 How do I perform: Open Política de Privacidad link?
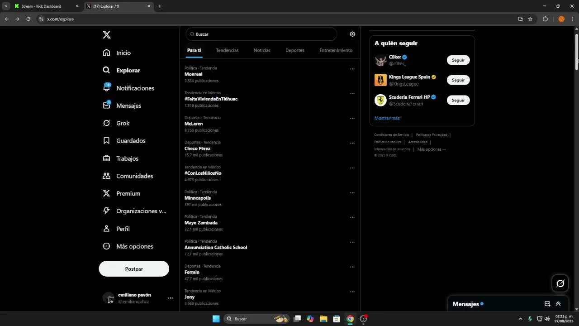(x=432, y=134)
